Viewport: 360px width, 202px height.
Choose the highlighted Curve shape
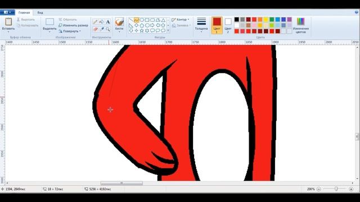pyautogui.click(x=136, y=20)
